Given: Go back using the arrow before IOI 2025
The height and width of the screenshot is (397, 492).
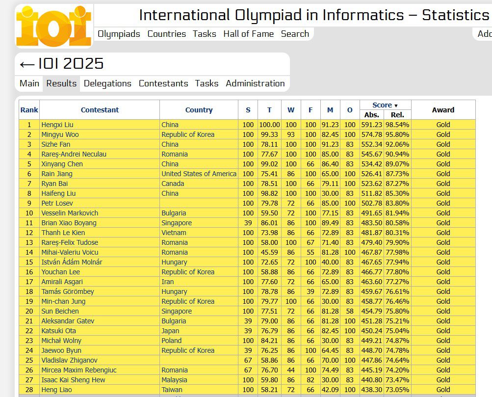Looking at the screenshot, I should pyautogui.click(x=26, y=64).
